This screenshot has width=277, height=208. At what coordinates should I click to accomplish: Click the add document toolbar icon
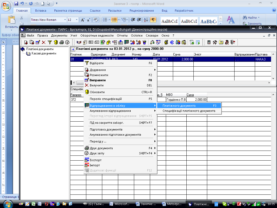(x=26, y=42)
